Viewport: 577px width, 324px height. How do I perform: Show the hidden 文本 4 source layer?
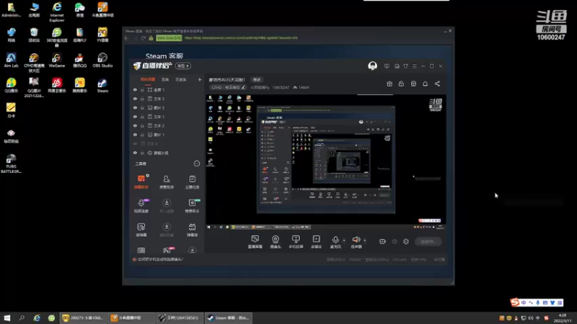coord(135,143)
